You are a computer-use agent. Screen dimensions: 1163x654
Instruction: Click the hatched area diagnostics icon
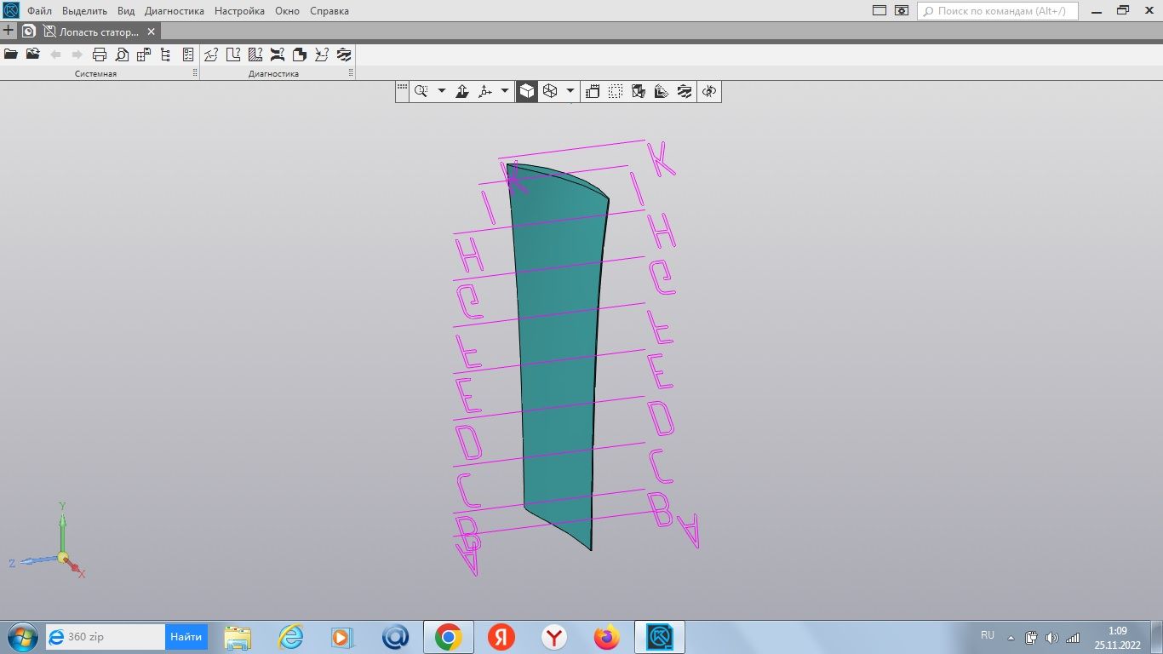(x=255, y=54)
